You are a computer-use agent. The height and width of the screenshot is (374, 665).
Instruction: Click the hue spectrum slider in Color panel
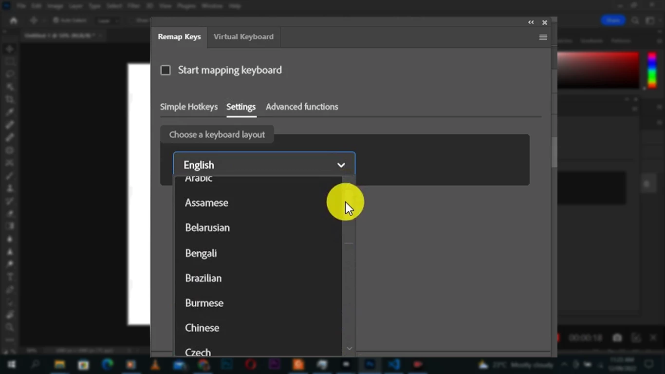tap(652, 70)
